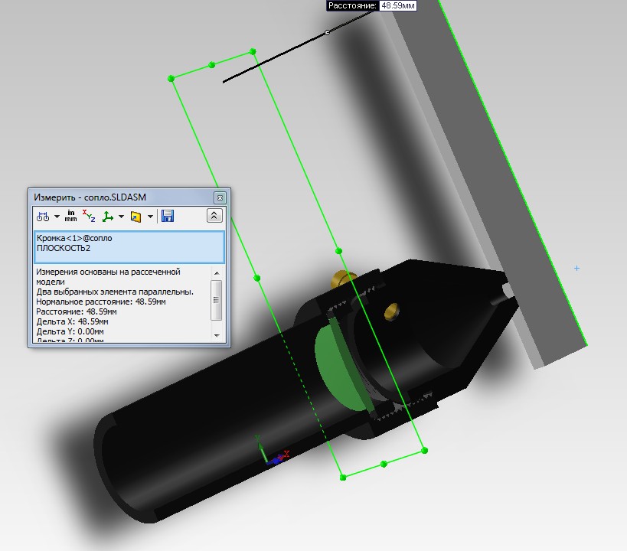The height and width of the screenshot is (551, 627).
Task: Collapse the Measure dialog with the chevron button
Action: [214, 216]
